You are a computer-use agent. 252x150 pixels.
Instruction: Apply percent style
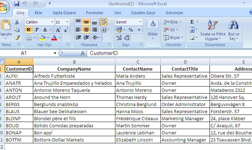point(131,30)
